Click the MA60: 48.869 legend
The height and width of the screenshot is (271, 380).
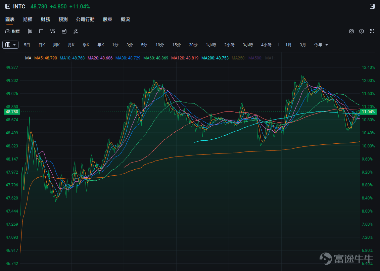156,58
